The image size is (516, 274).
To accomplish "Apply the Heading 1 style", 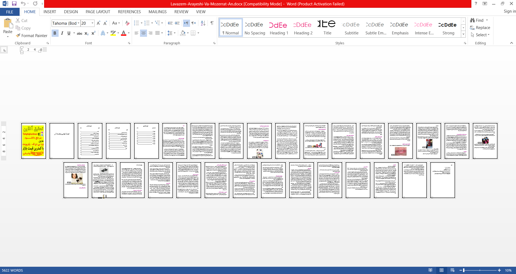I will point(279,28).
